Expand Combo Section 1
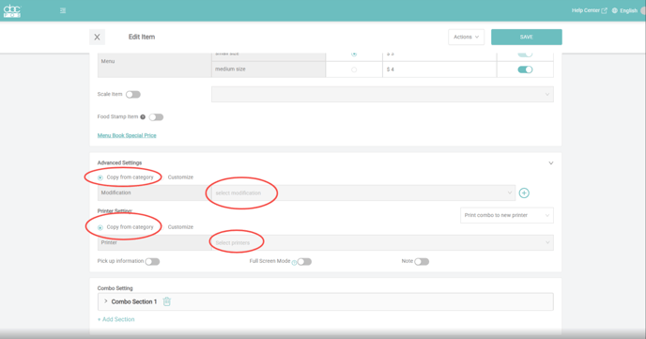The image size is (646, 339). pyautogui.click(x=106, y=301)
